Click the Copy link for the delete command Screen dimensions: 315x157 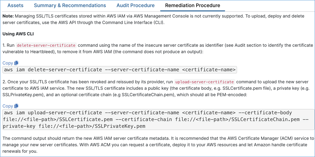[x=8, y=63]
